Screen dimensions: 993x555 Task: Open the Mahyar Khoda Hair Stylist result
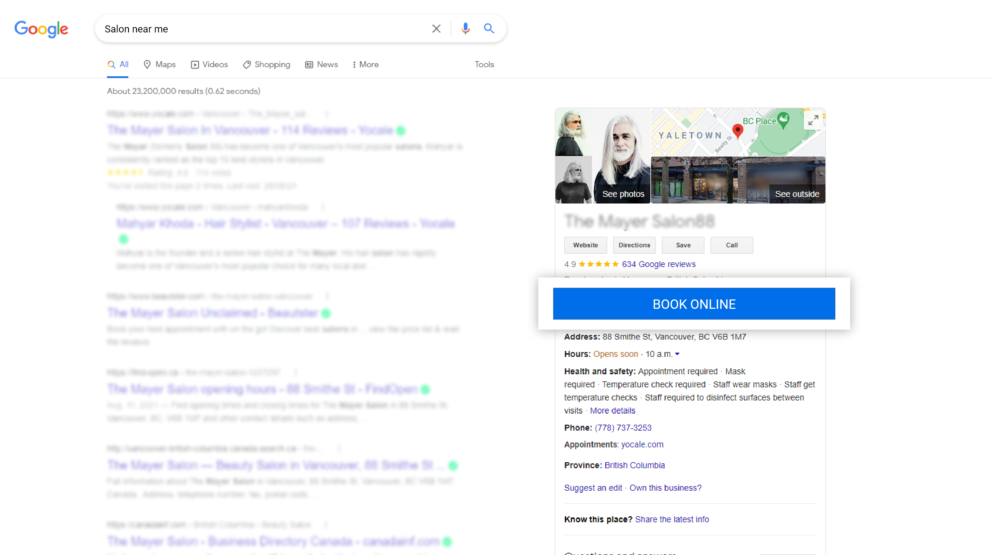[286, 224]
